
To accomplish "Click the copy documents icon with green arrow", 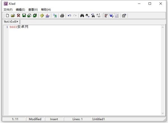I will [55, 16].
